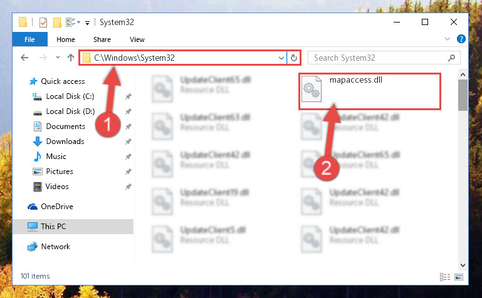The height and width of the screenshot is (298, 482).
Task: Open the Help question mark icon
Action: pos(461,39)
